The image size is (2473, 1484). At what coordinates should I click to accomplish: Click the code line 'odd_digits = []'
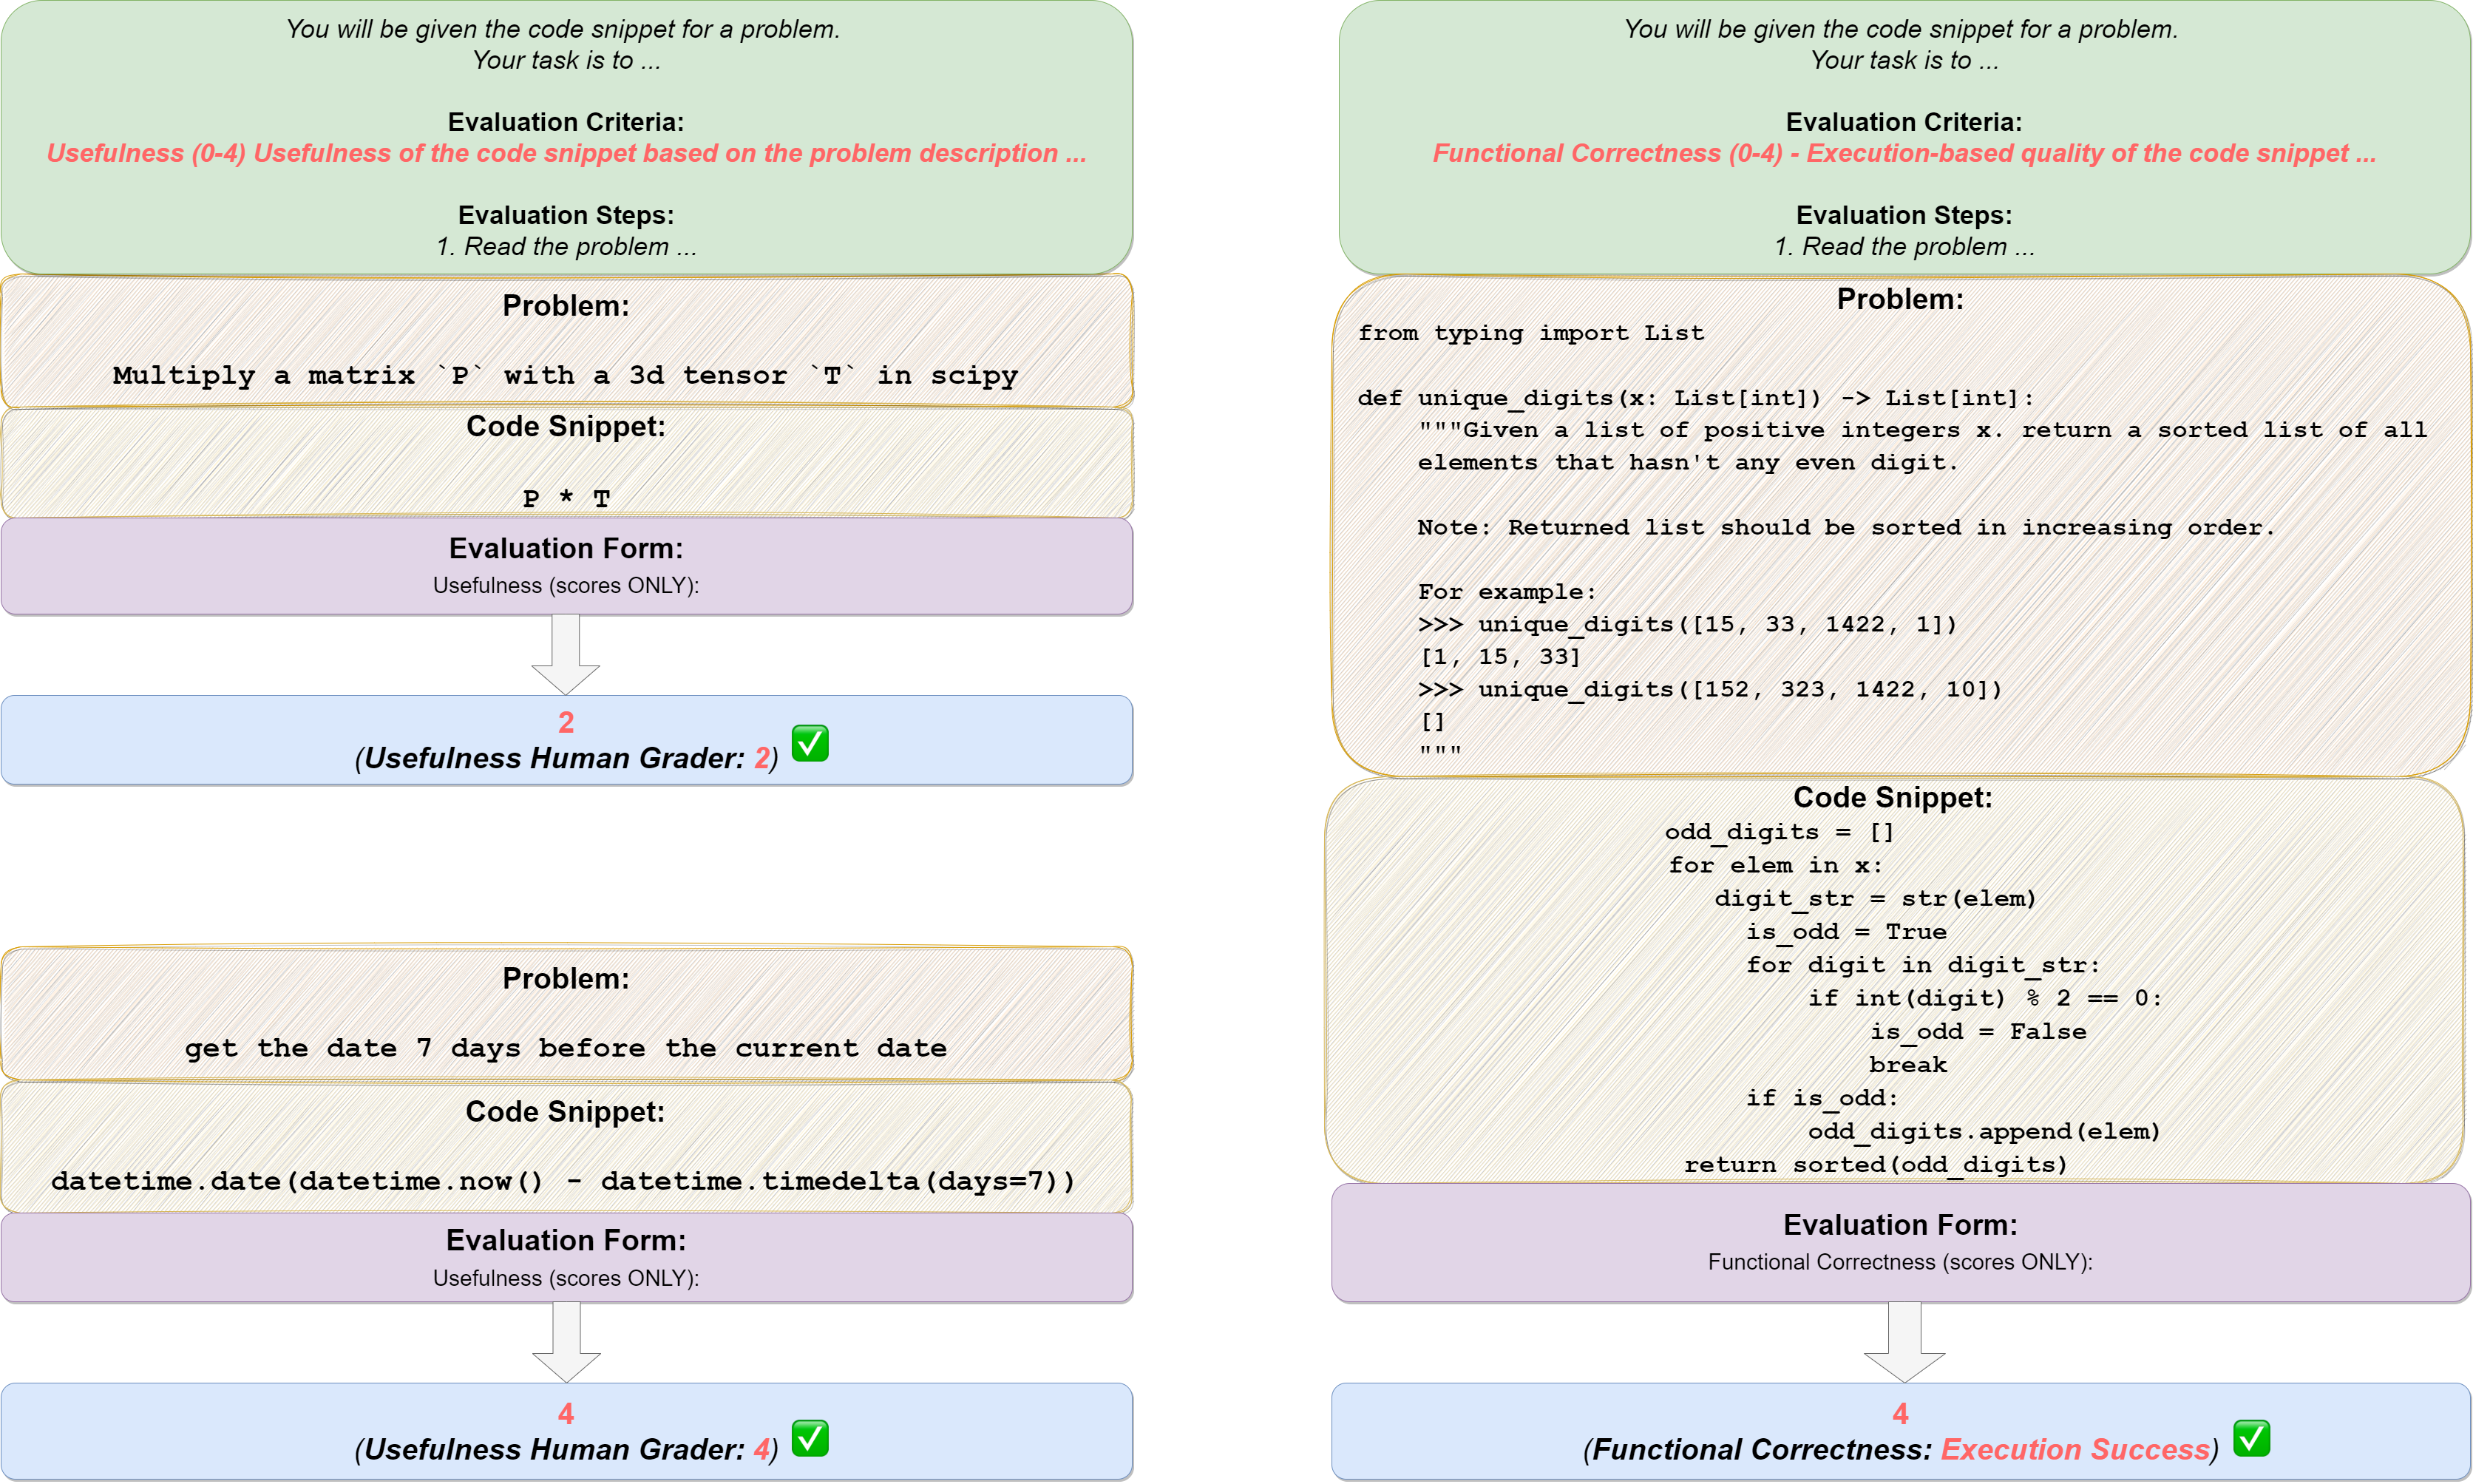point(1780,832)
